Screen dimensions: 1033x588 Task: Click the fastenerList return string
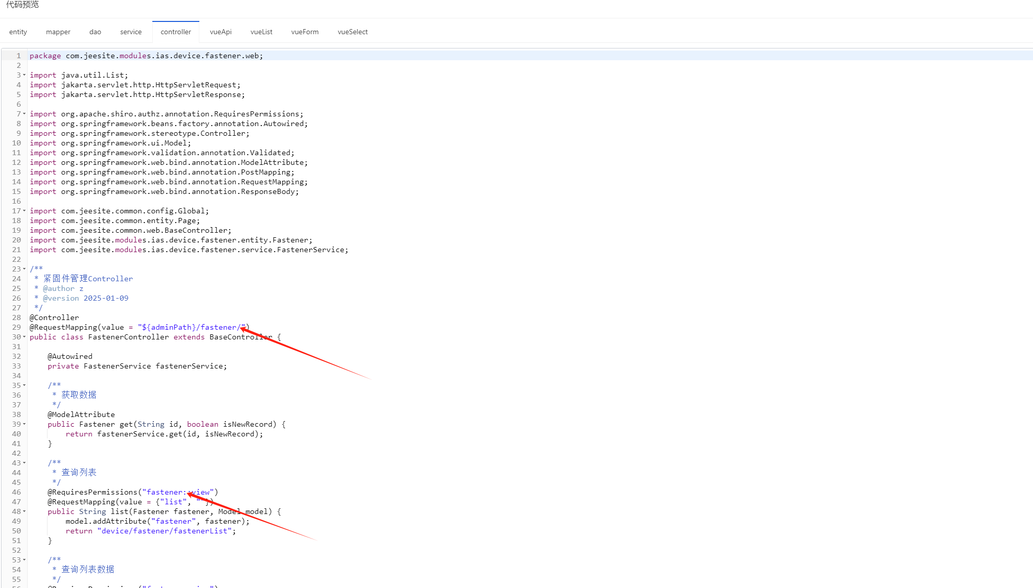click(x=165, y=531)
